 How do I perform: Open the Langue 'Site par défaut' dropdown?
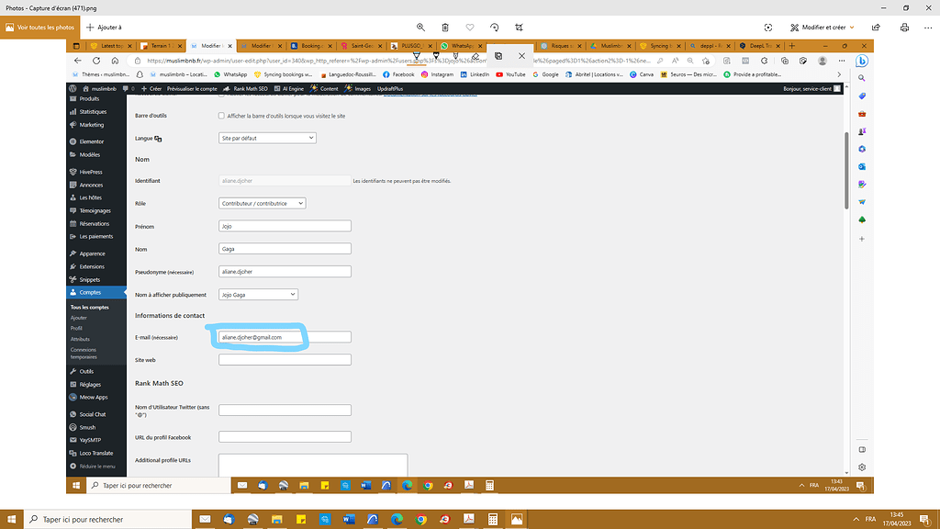coord(267,138)
